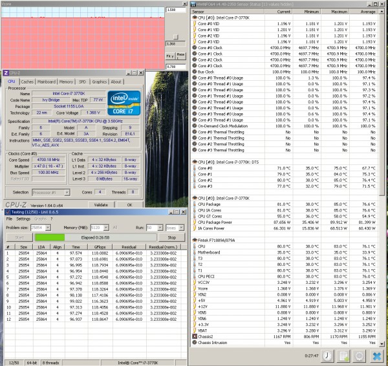The width and height of the screenshot is (388, 366).
Task: Click the CPU Package Power bolt icon
Action: (x=195, y=222)
